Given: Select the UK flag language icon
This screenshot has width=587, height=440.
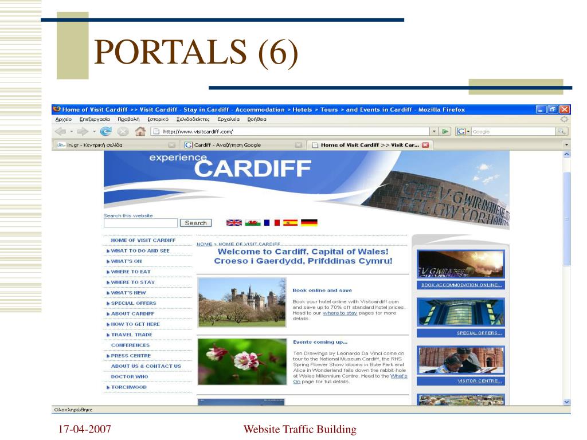Looking at the screenshot, I should [x=234, y=223].
